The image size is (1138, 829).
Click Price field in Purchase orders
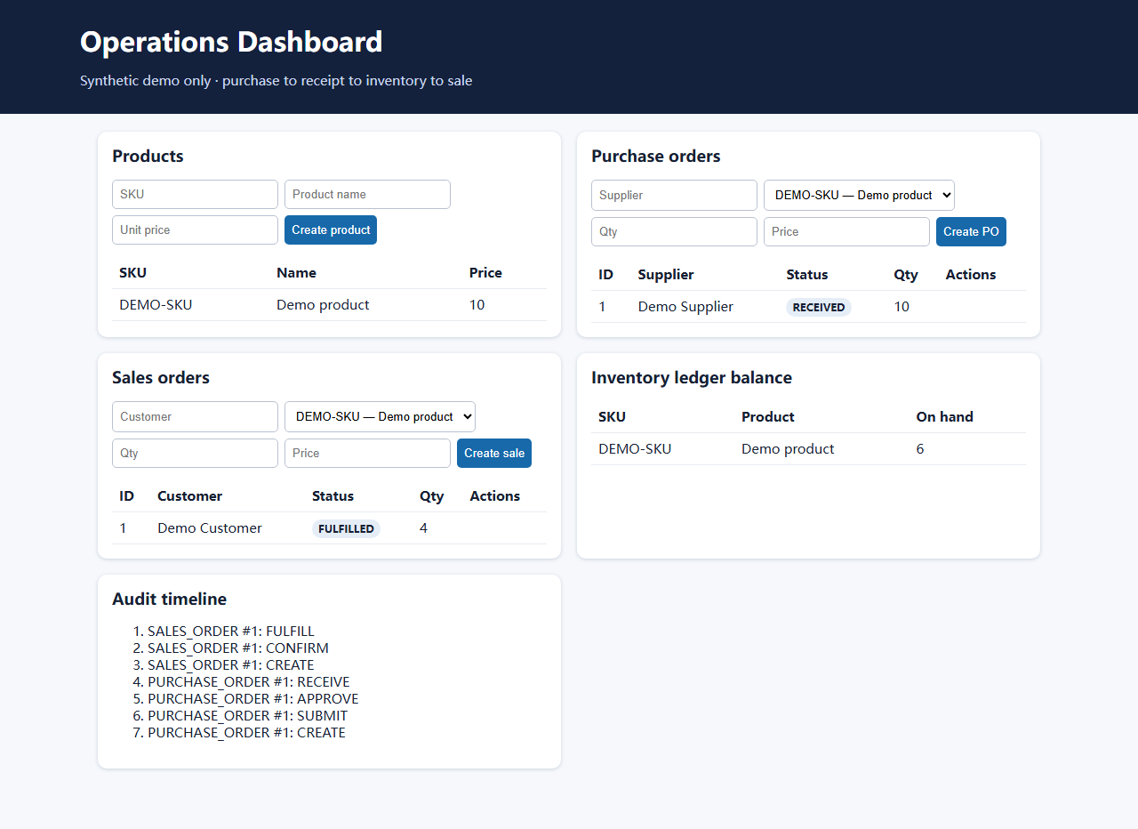846,231
